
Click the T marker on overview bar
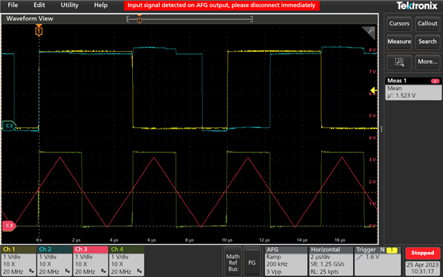tap(139, 20)
